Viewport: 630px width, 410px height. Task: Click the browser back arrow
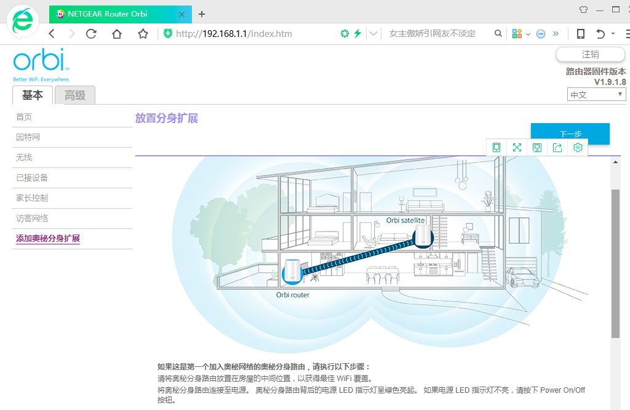[52, 34]
